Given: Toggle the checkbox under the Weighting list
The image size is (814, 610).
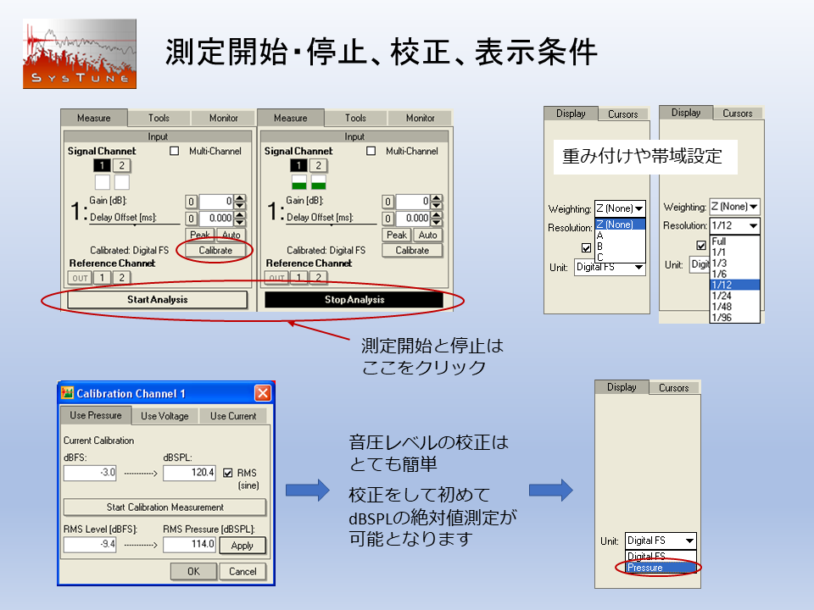Looking at the screenshot, I should pos(586,247).
